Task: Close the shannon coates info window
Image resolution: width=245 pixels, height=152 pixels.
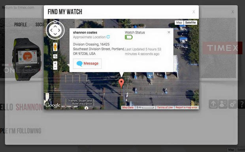Action: [169, 32]
